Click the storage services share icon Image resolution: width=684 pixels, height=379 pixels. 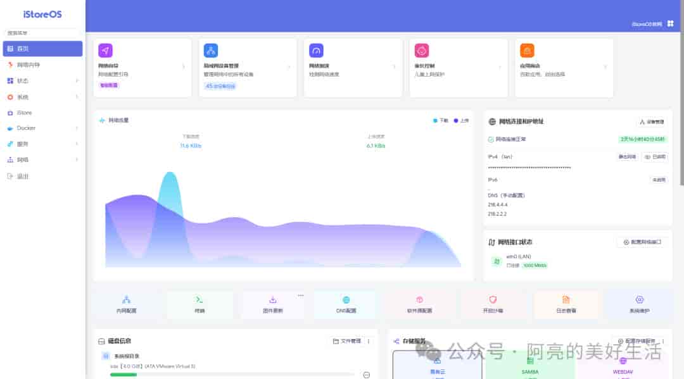click(x=396, y=341)
